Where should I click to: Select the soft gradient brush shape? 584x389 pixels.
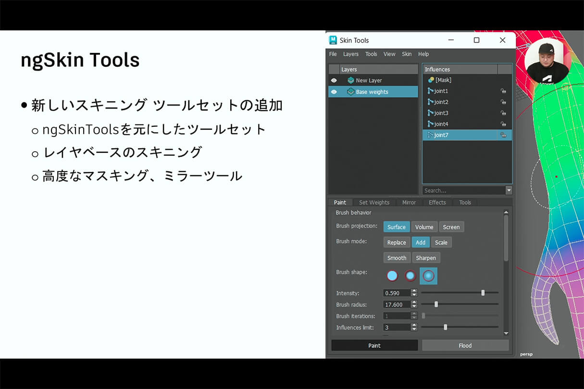coord(428,276)
